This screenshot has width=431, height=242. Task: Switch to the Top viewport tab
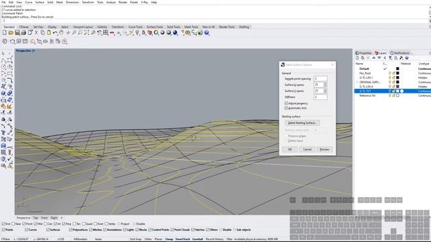coord(36,218)
